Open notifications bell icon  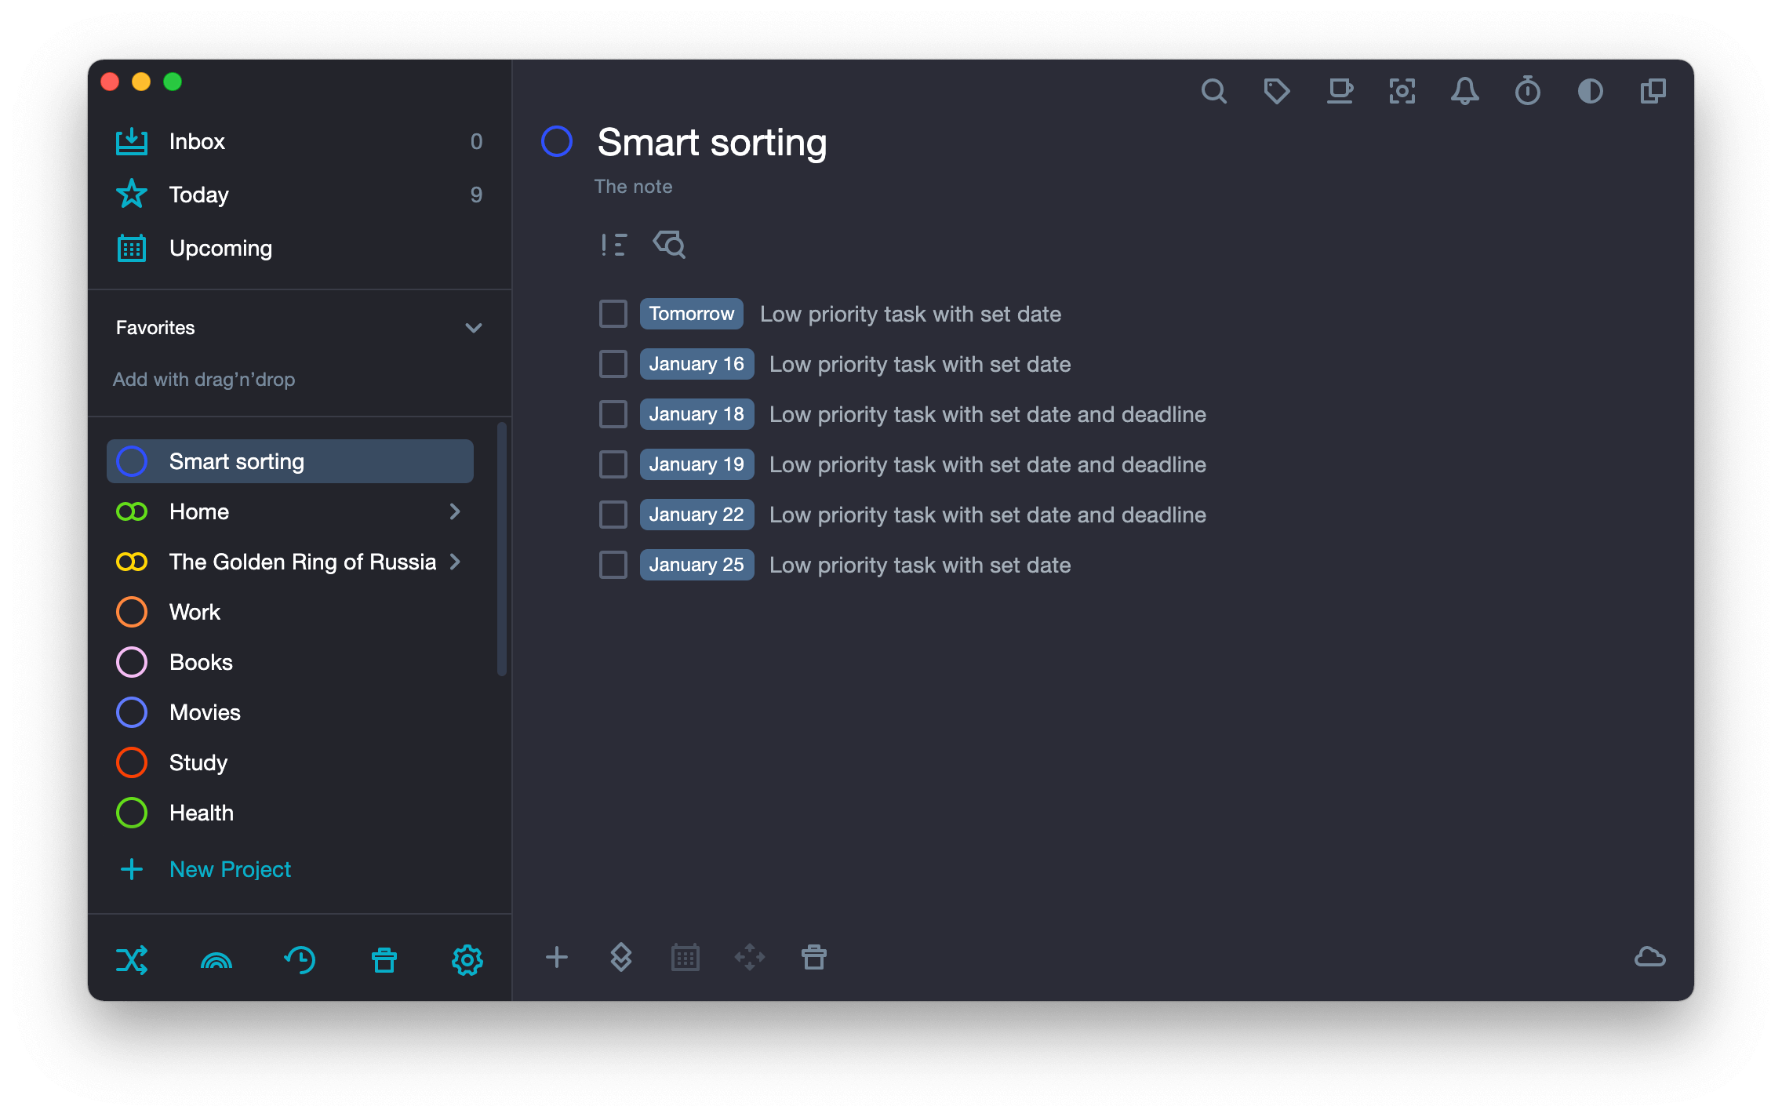tap(1464, 92)
